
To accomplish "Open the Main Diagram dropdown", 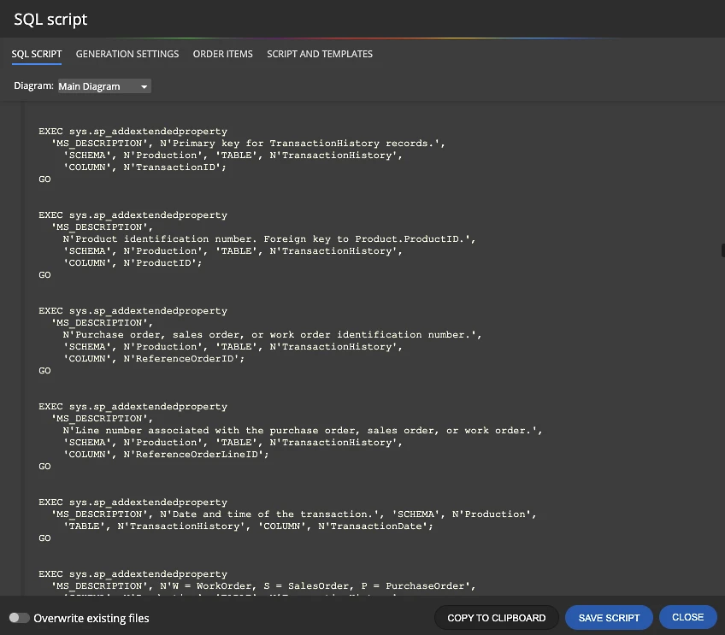I will coord(104,86).
